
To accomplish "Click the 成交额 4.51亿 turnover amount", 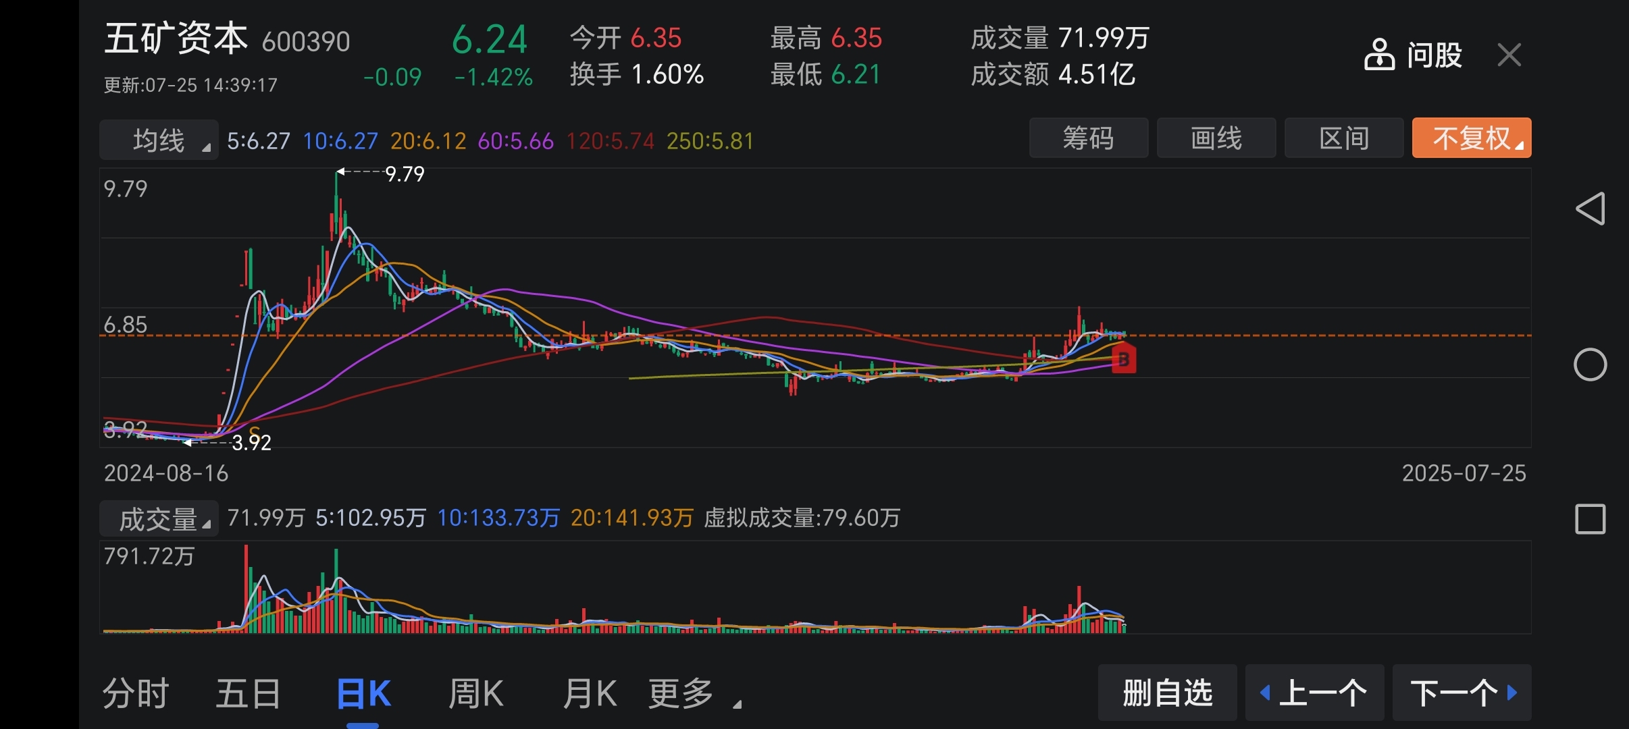I will [1053, 74].
